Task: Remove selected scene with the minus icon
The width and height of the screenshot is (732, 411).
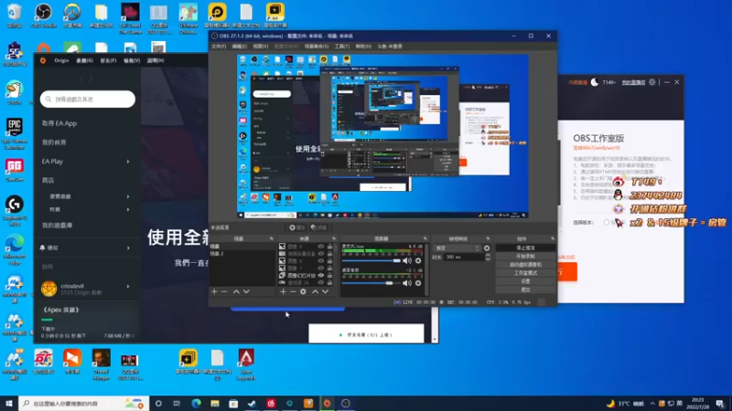Action: (224, 291)
